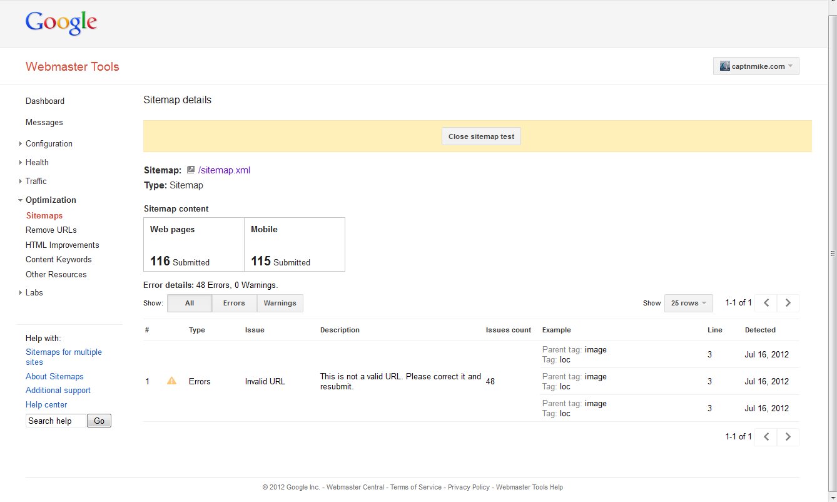The width and height of the screenshot is (837, 502).
Task: Open the /sitemap.xml link
Action: click(x=224, y=170)
